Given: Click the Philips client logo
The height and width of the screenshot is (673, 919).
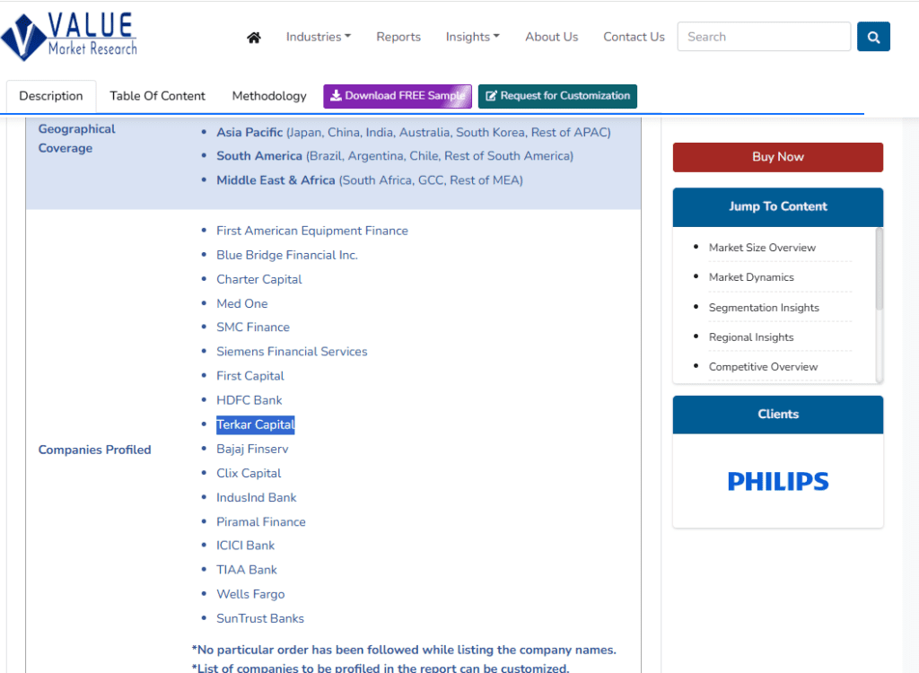Looking at the screenshot, I should pos(777,481).
